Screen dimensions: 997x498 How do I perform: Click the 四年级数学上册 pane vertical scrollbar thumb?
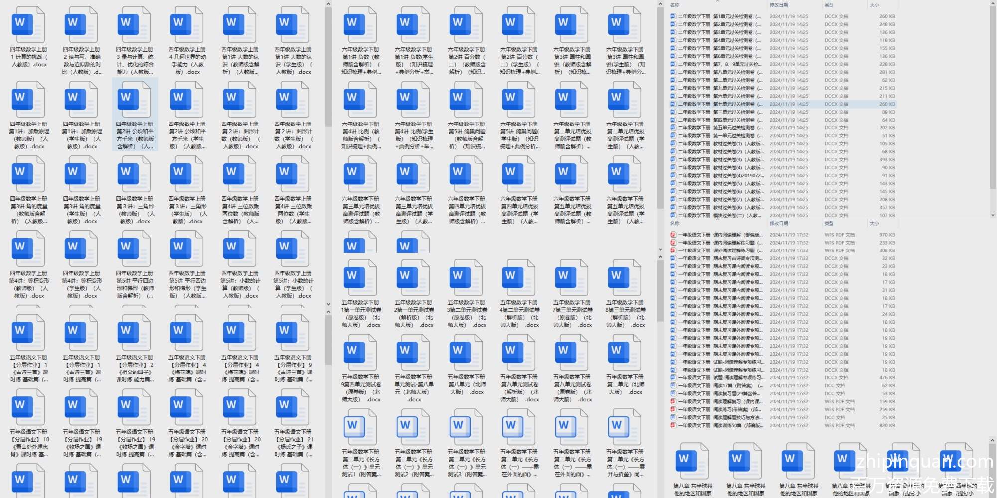[328, 67]
